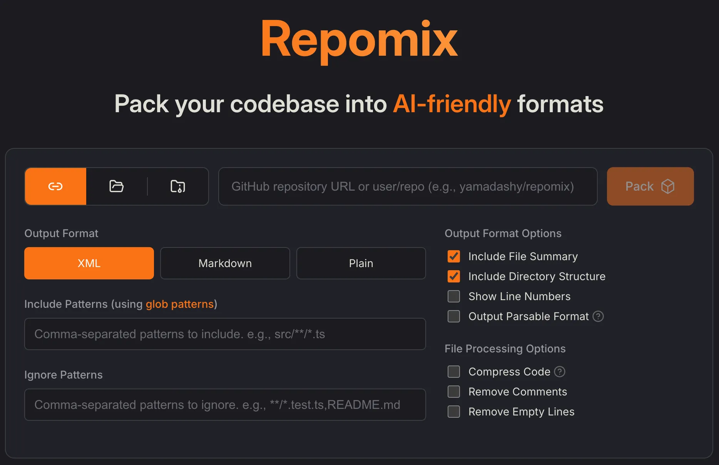
Task: Select the file upload mode icon
Action: coord(178,186)
